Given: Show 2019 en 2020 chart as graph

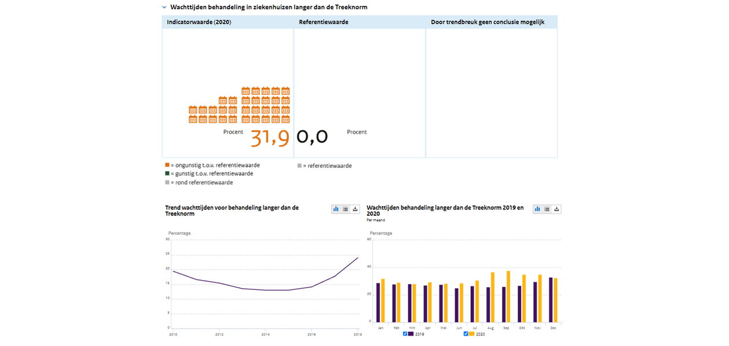Looking at the screenshot, I should [x=537, y=209].
